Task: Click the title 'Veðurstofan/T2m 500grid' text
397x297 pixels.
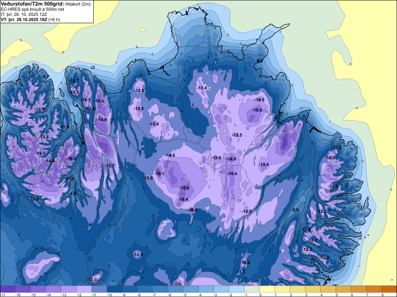Action: (x=33, y=4)
